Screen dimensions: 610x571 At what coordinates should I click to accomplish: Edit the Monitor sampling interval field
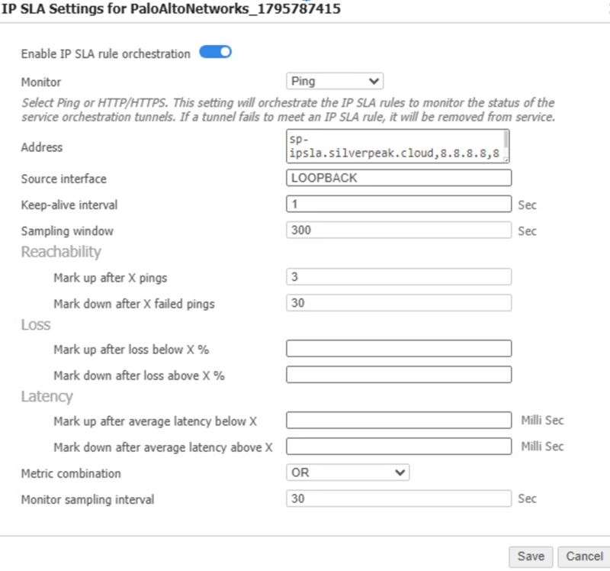(398, 498)
